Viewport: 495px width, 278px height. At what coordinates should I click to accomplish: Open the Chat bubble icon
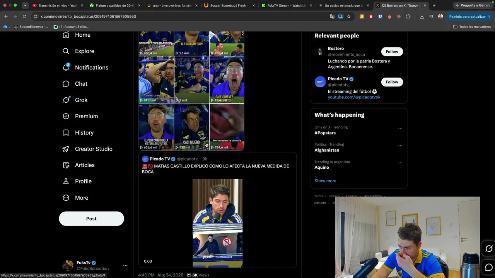[66, 84]
